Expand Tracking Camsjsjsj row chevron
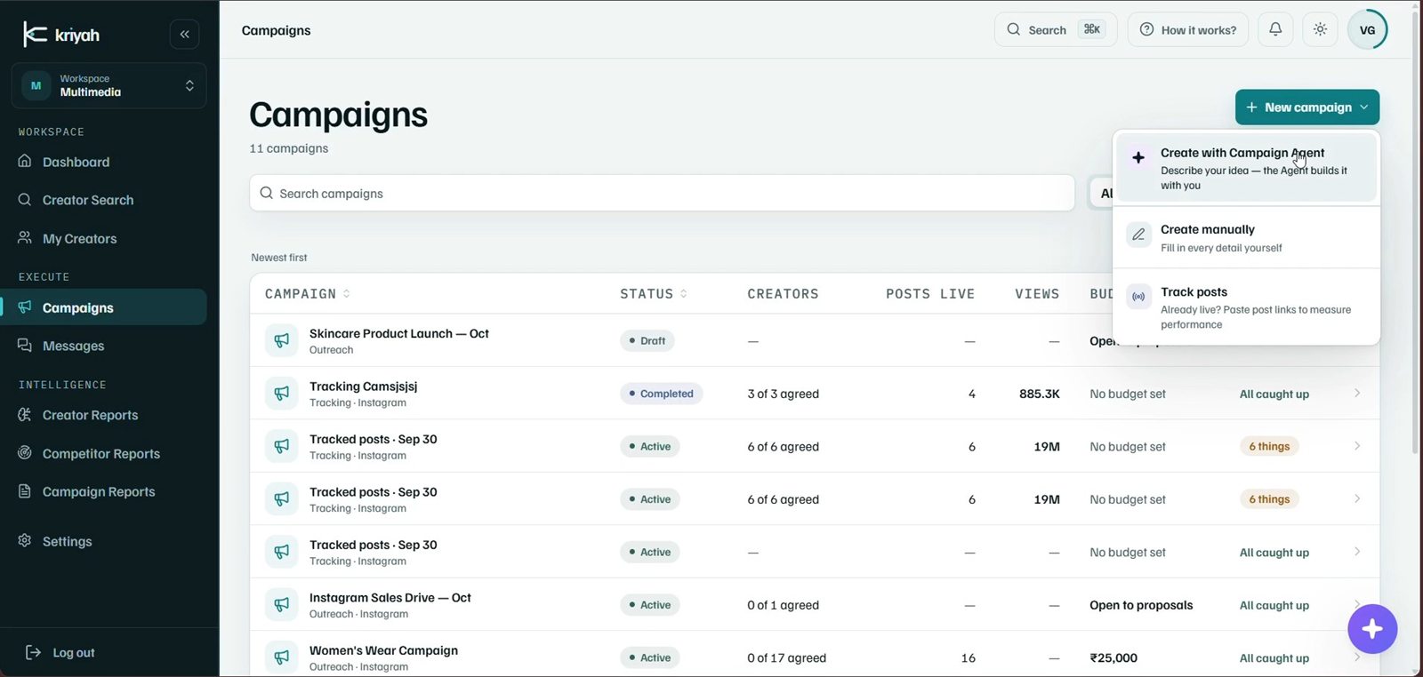This screenshot has width=1423, height=677. pos(1357,393)
